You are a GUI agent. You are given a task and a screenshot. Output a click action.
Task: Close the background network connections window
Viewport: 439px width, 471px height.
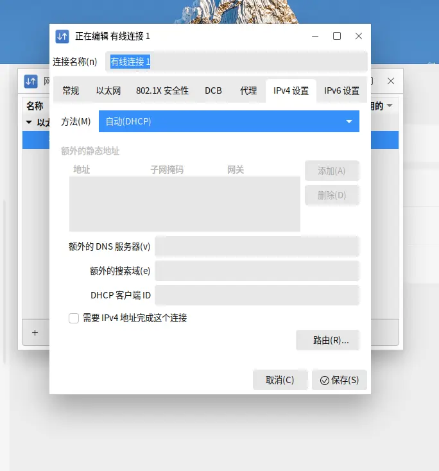[x=391, y=81]
